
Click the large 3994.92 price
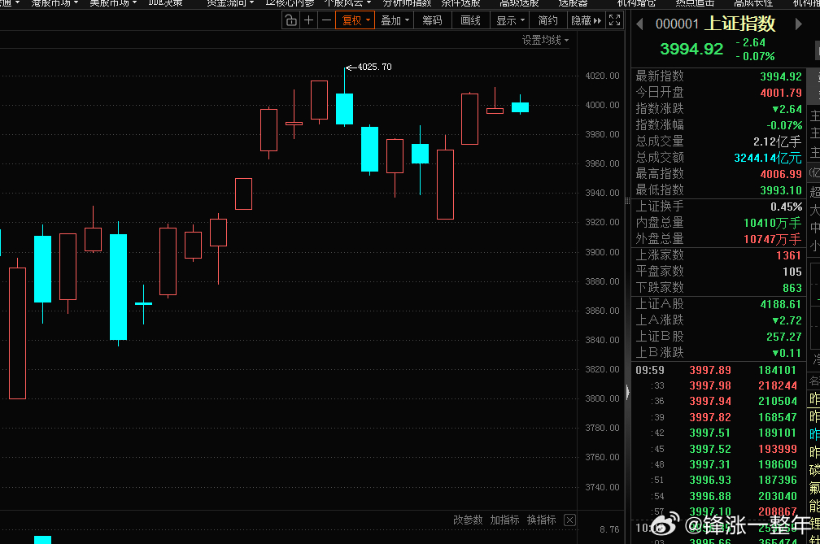[691, 49]
